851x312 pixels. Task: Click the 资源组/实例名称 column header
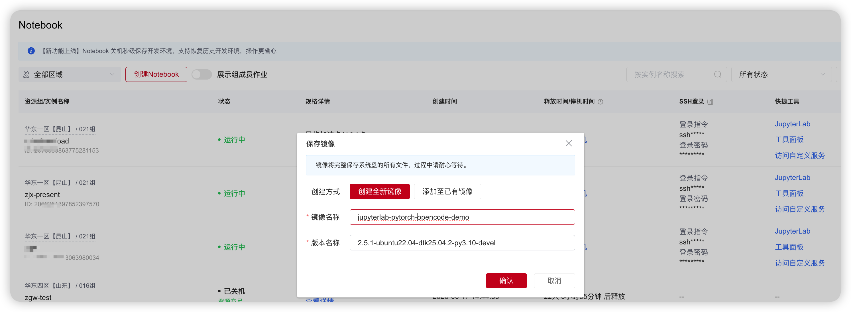click(x=47, y=102)
